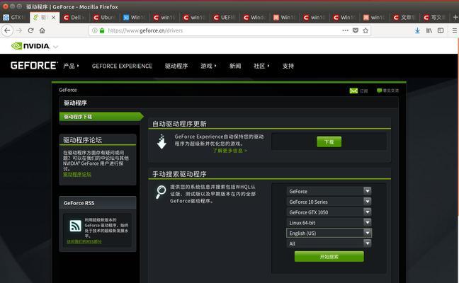Click the NVIDIA logo

[x=30, y=46]
